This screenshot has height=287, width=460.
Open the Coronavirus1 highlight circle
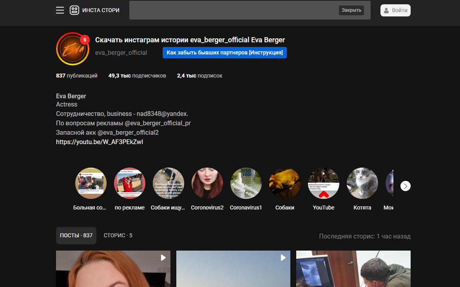(x=246, y=183)
